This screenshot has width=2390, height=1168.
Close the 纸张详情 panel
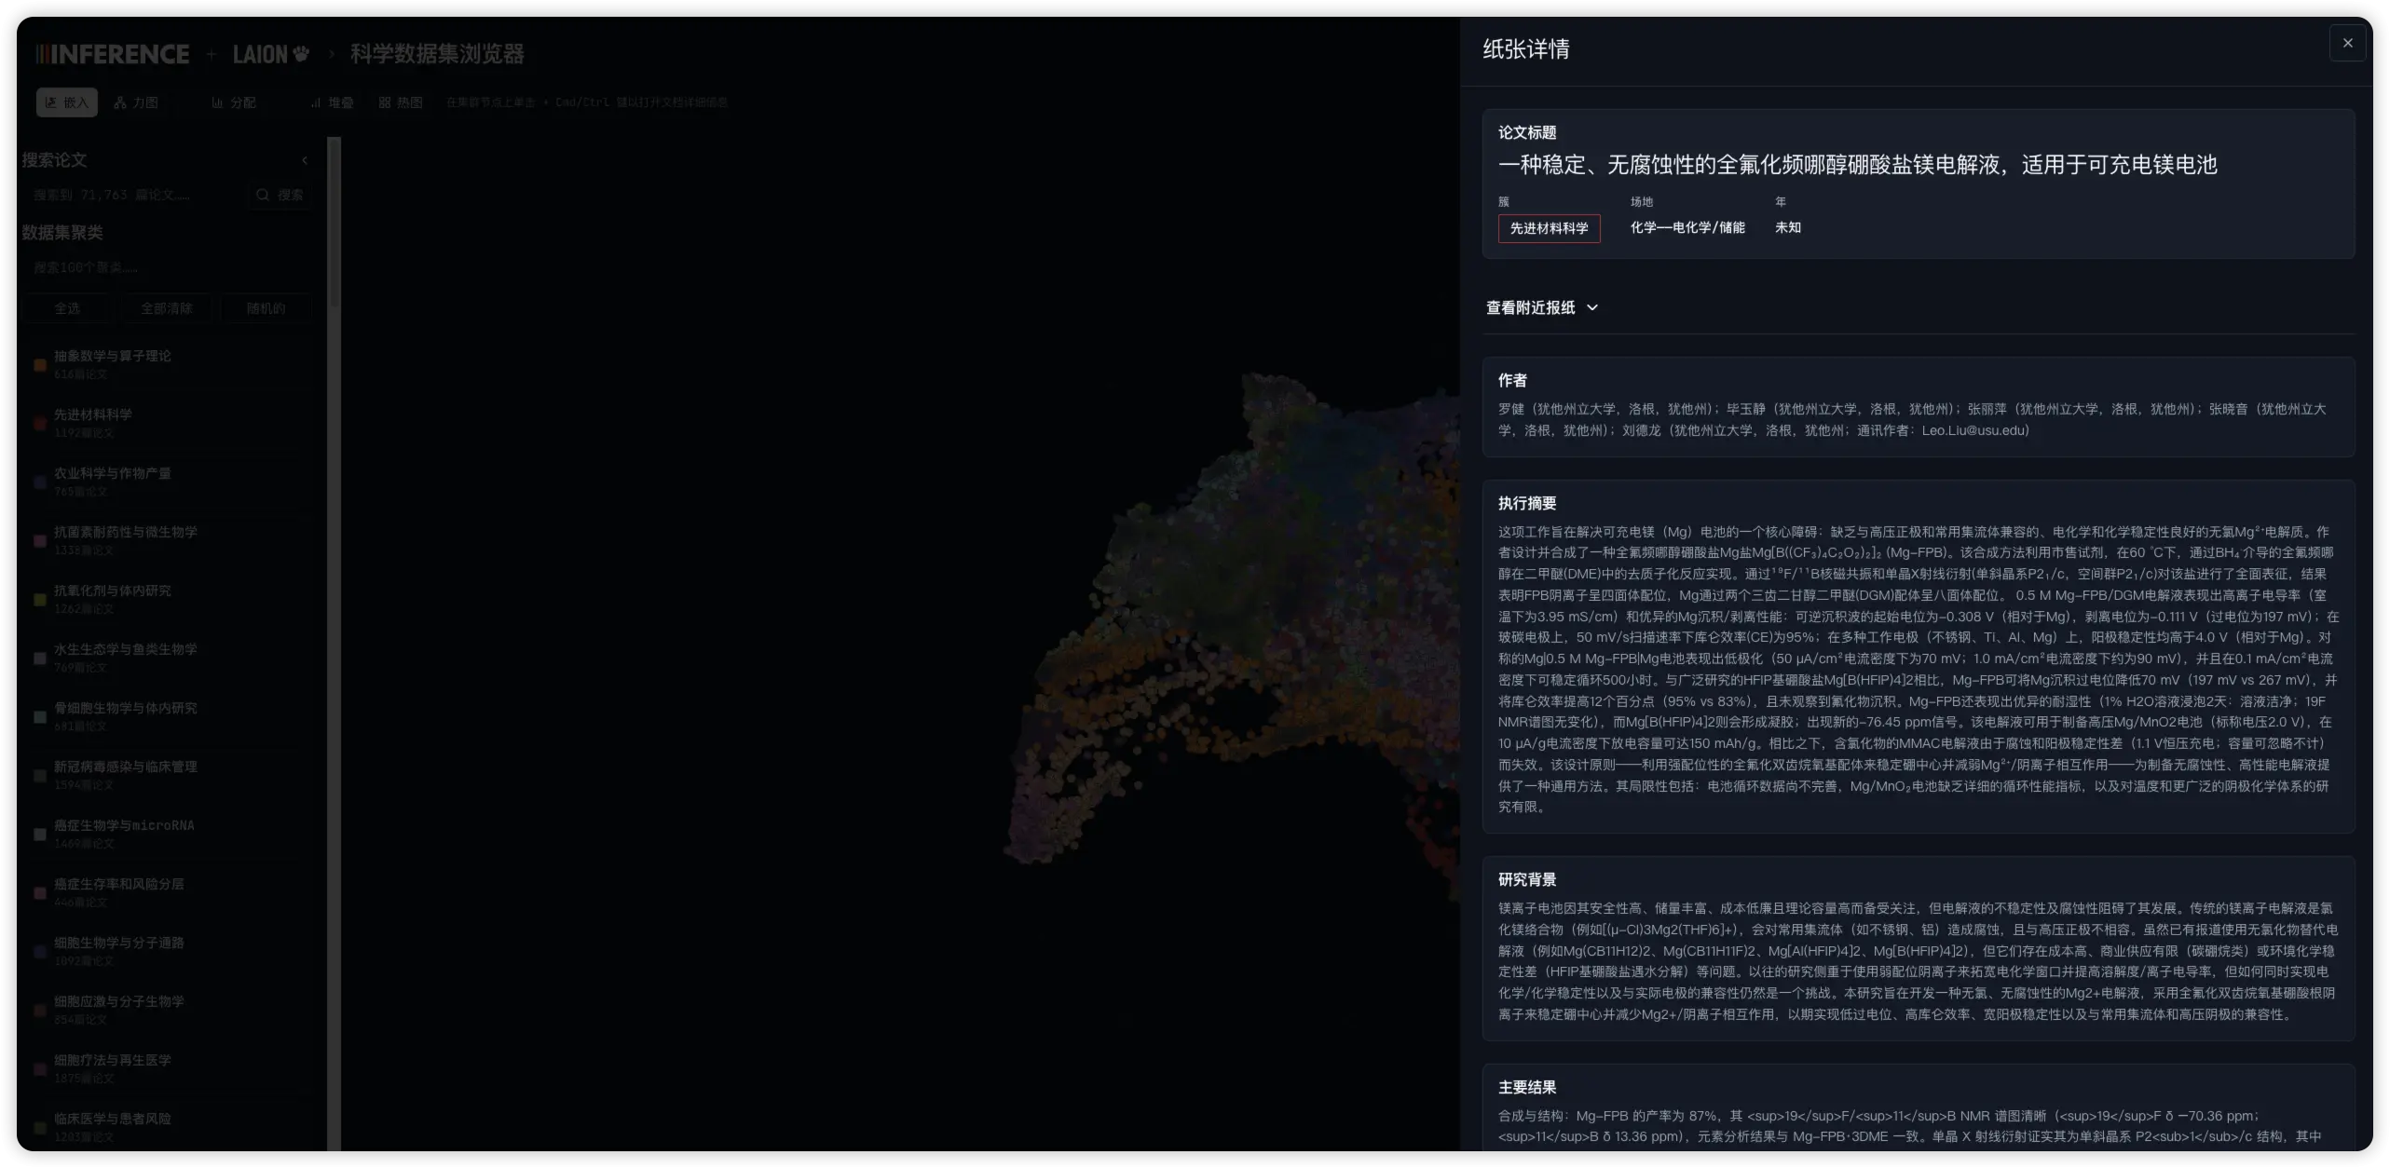point(2347,43)
